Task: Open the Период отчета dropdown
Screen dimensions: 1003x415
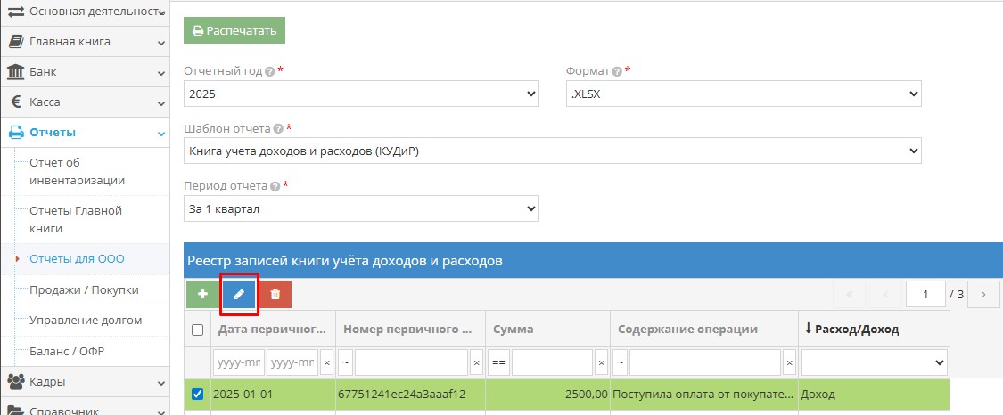Action: (361, 209)
